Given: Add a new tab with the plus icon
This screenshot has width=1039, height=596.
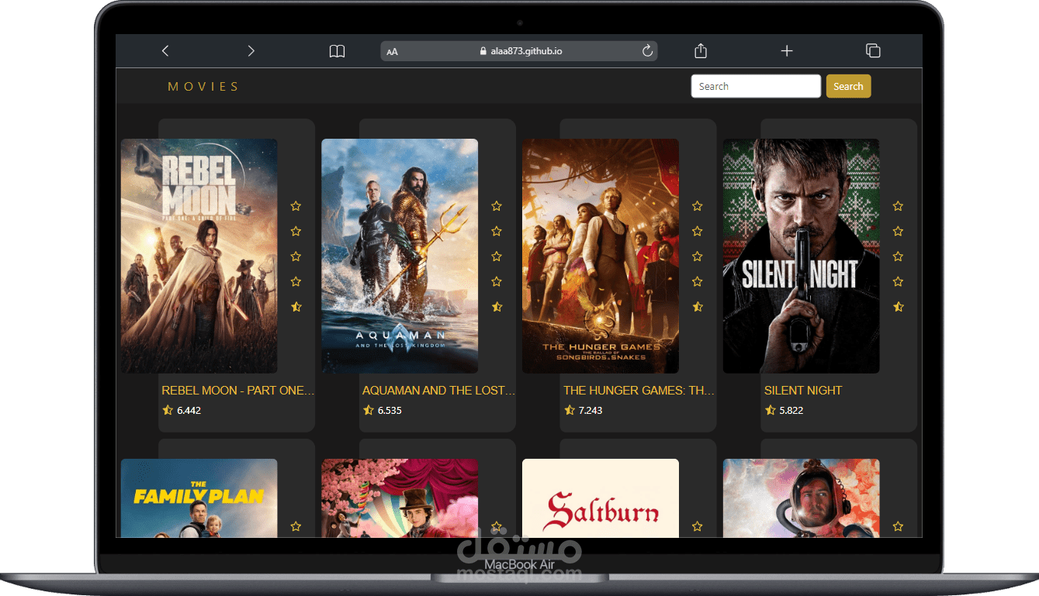Looking at the screenshot, I should (787, 50).
